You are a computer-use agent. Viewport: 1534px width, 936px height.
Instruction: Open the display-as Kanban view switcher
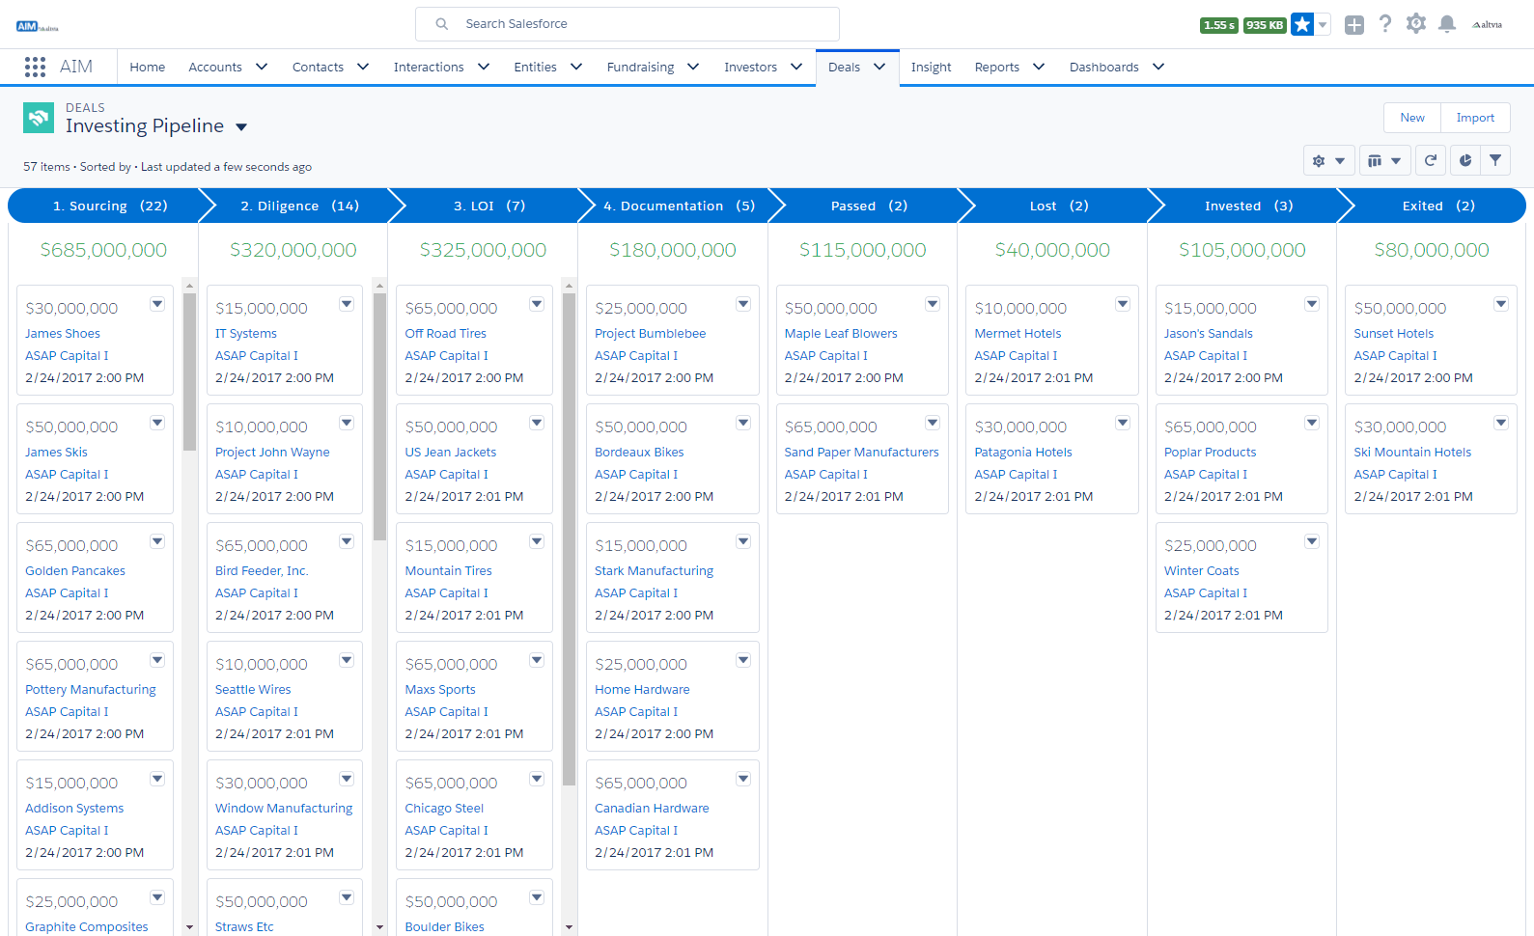coord(1384,161)
